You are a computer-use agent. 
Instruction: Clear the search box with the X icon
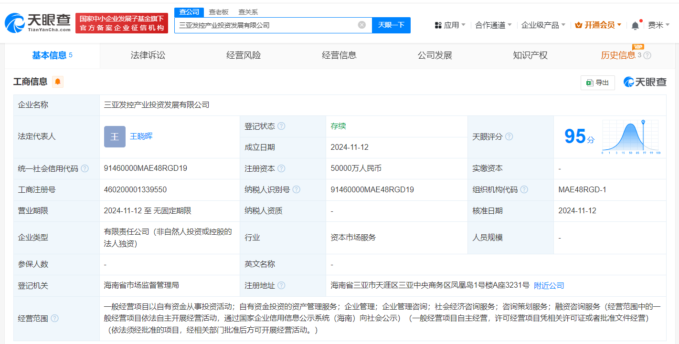coord(362,25)
